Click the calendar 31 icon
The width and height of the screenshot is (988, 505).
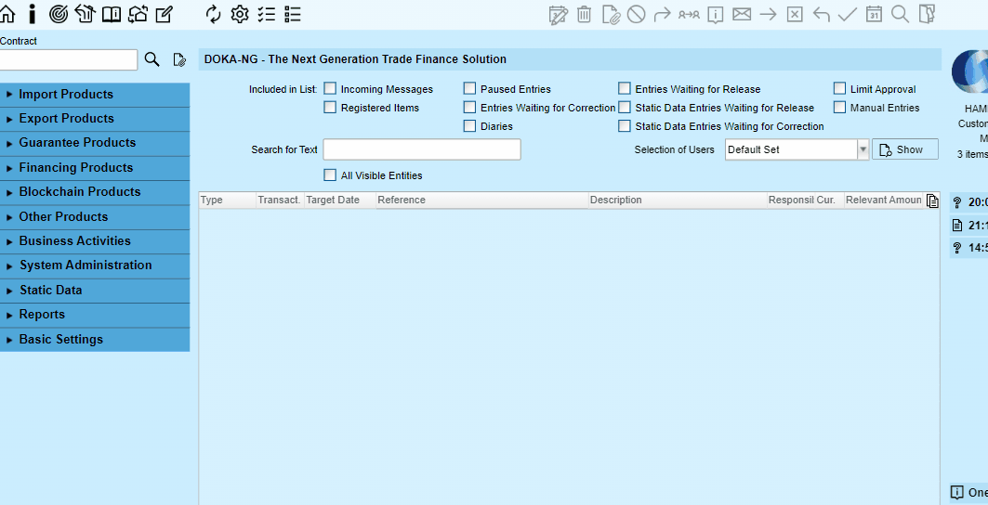[x=874, y=14]
